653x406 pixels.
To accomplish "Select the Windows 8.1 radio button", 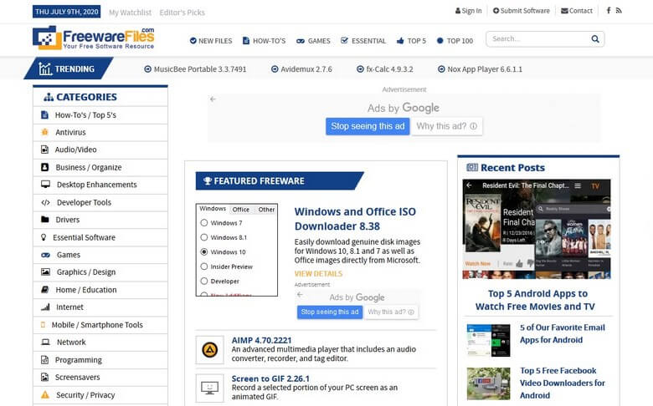I will (204, 237).
